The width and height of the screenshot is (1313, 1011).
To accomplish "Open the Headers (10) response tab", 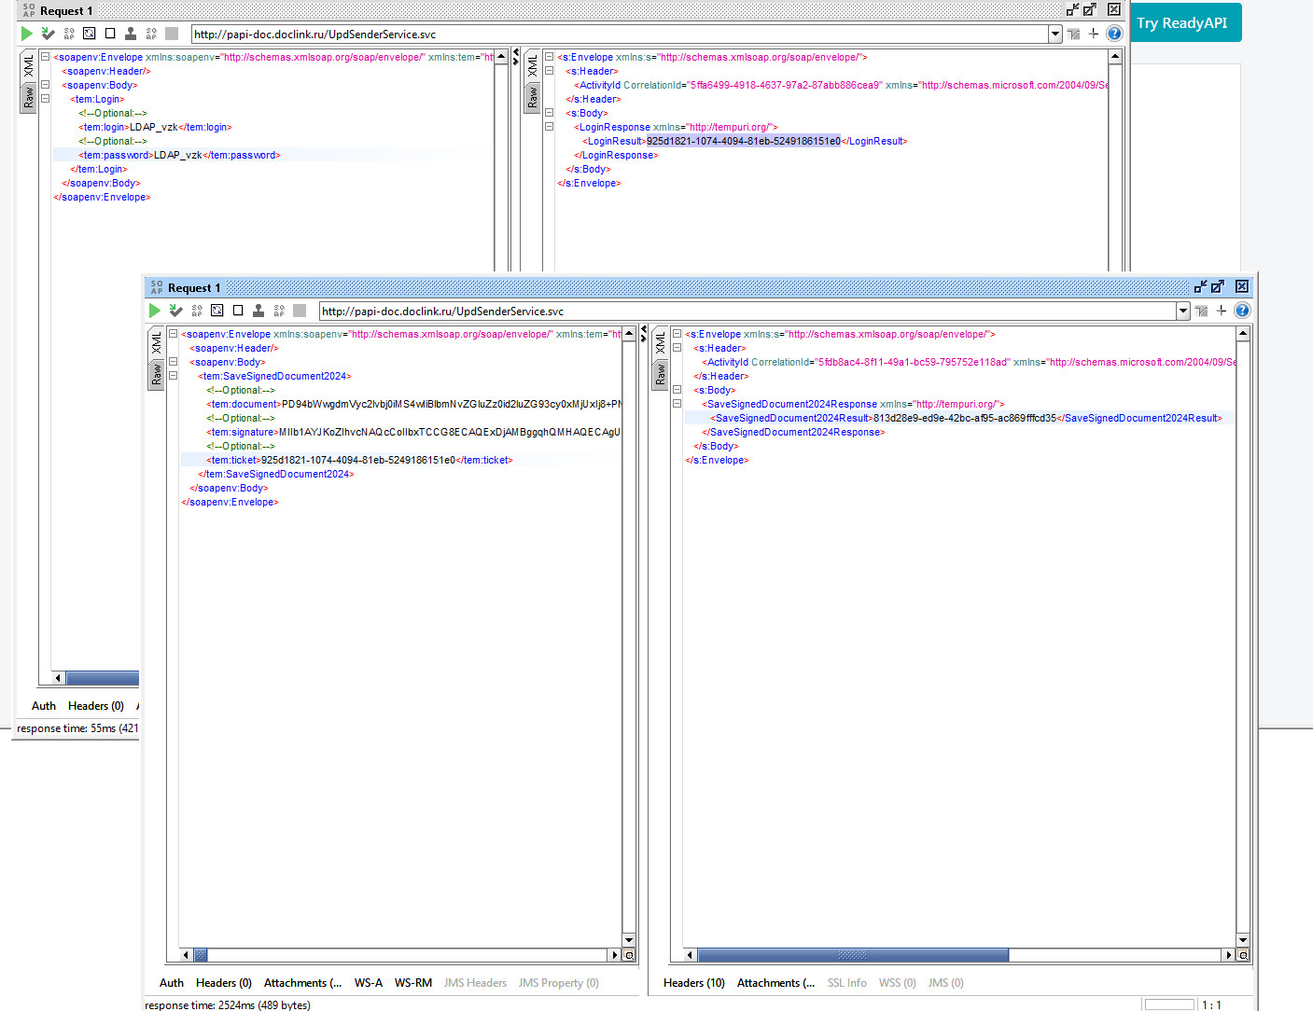I will (x=694, y=983).
